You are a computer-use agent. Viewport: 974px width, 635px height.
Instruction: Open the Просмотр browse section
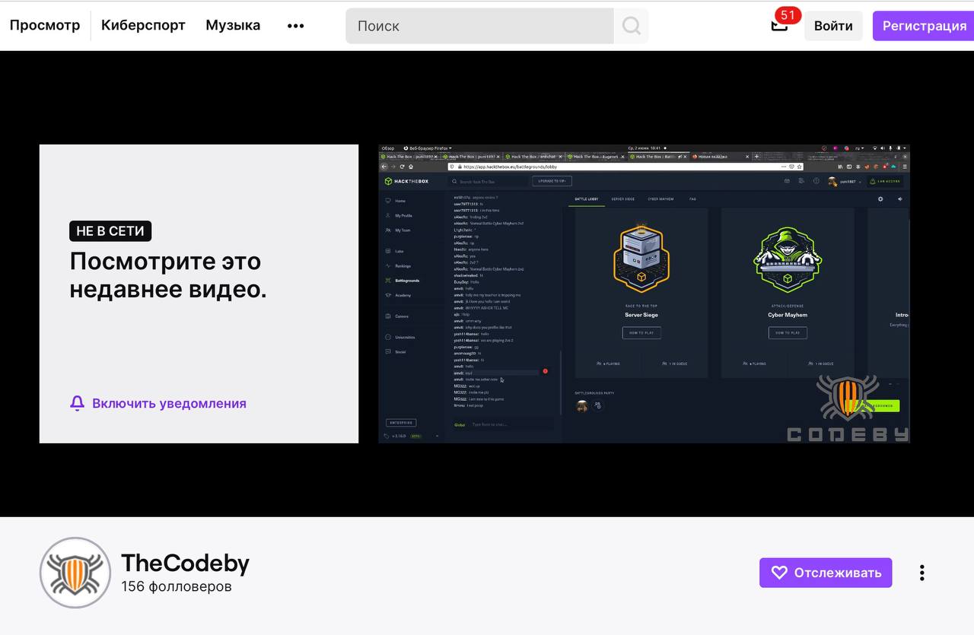tap(45, 25)
